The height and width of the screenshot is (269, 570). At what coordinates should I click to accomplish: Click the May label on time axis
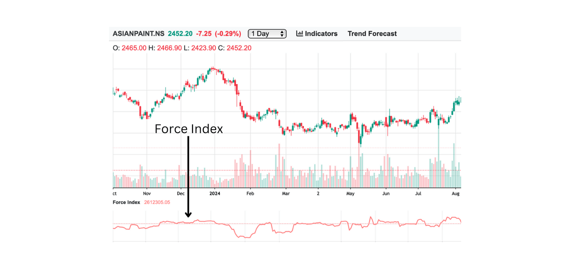coord(351,194)
